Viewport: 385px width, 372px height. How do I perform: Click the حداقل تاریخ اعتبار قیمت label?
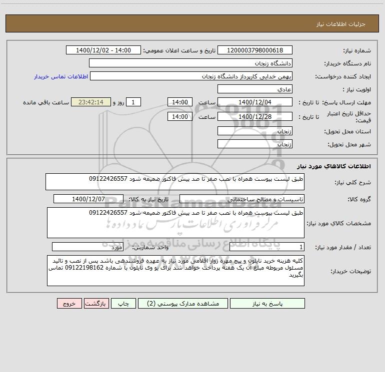click(x=349, y=117)
